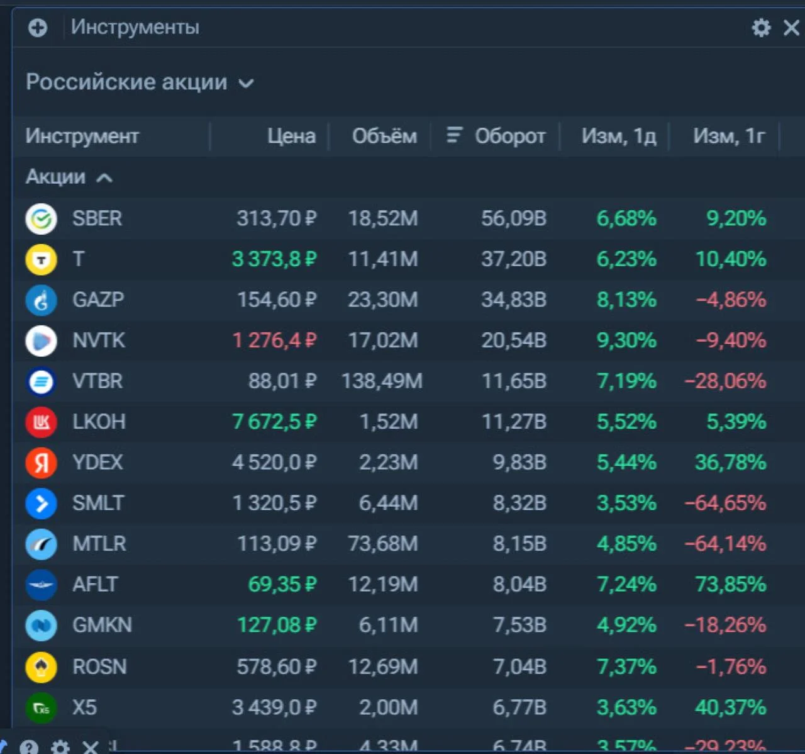Open the bottom-left floating gear settings
The width and height of the screenshot is (805, 754).
click(x=60, y=747)
